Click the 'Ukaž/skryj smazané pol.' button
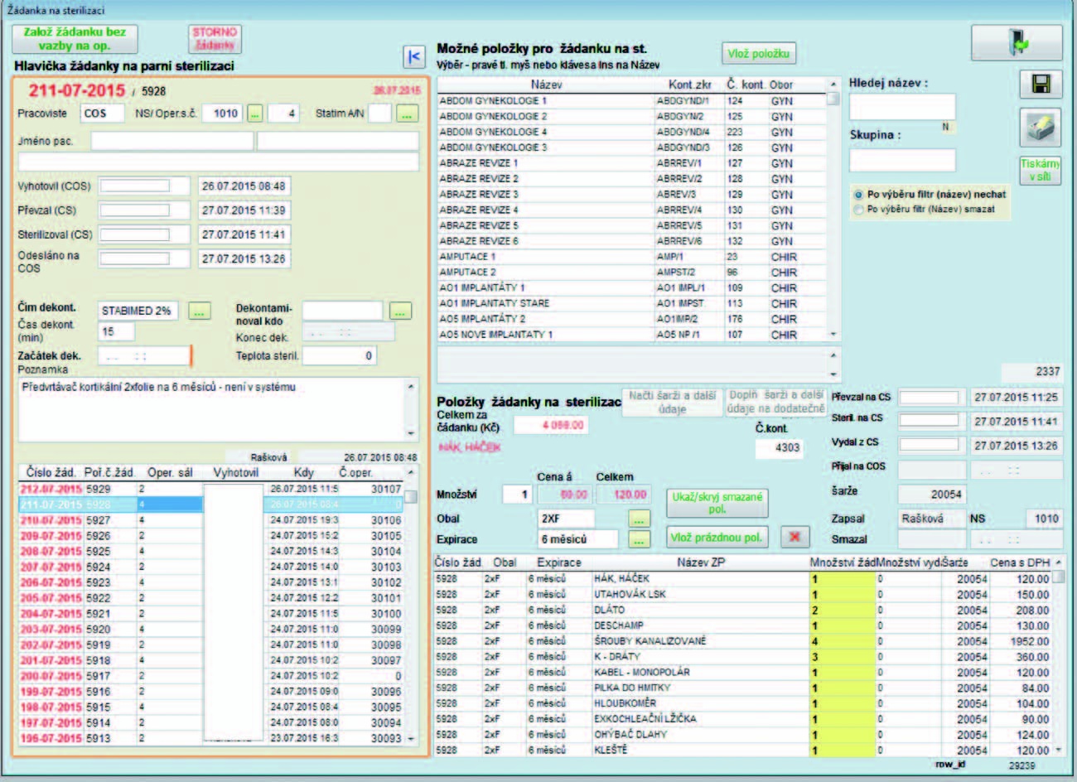Viewport: 1077px width, 782px height. (x=717, y=503)
